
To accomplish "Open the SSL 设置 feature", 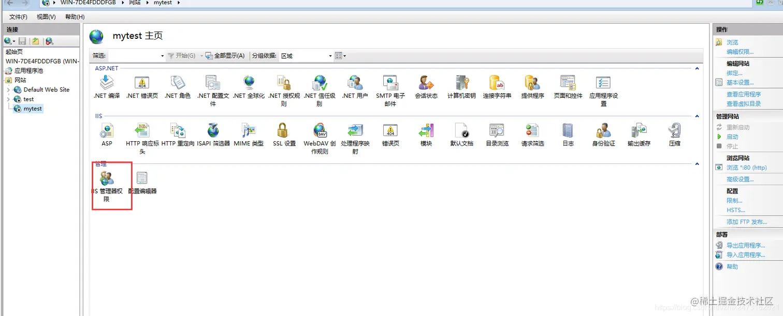I will pyautogui.click(x=284, y=135).
